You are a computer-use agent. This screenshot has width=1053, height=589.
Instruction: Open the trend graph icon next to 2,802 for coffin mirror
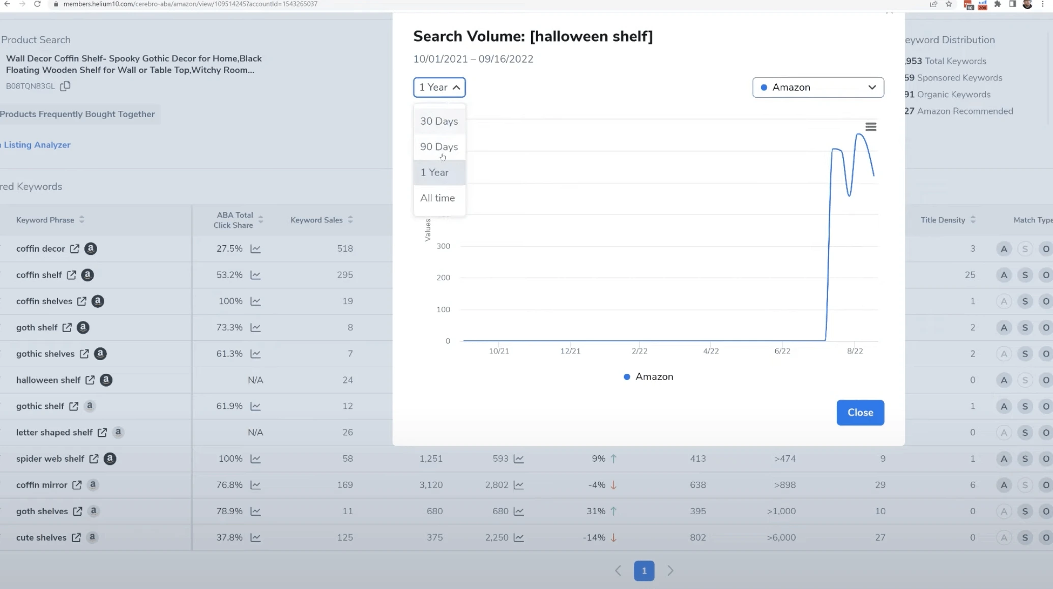[518, 485]
